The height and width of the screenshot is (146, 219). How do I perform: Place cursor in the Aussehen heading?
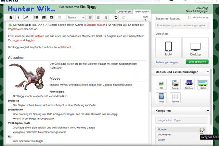16,58
